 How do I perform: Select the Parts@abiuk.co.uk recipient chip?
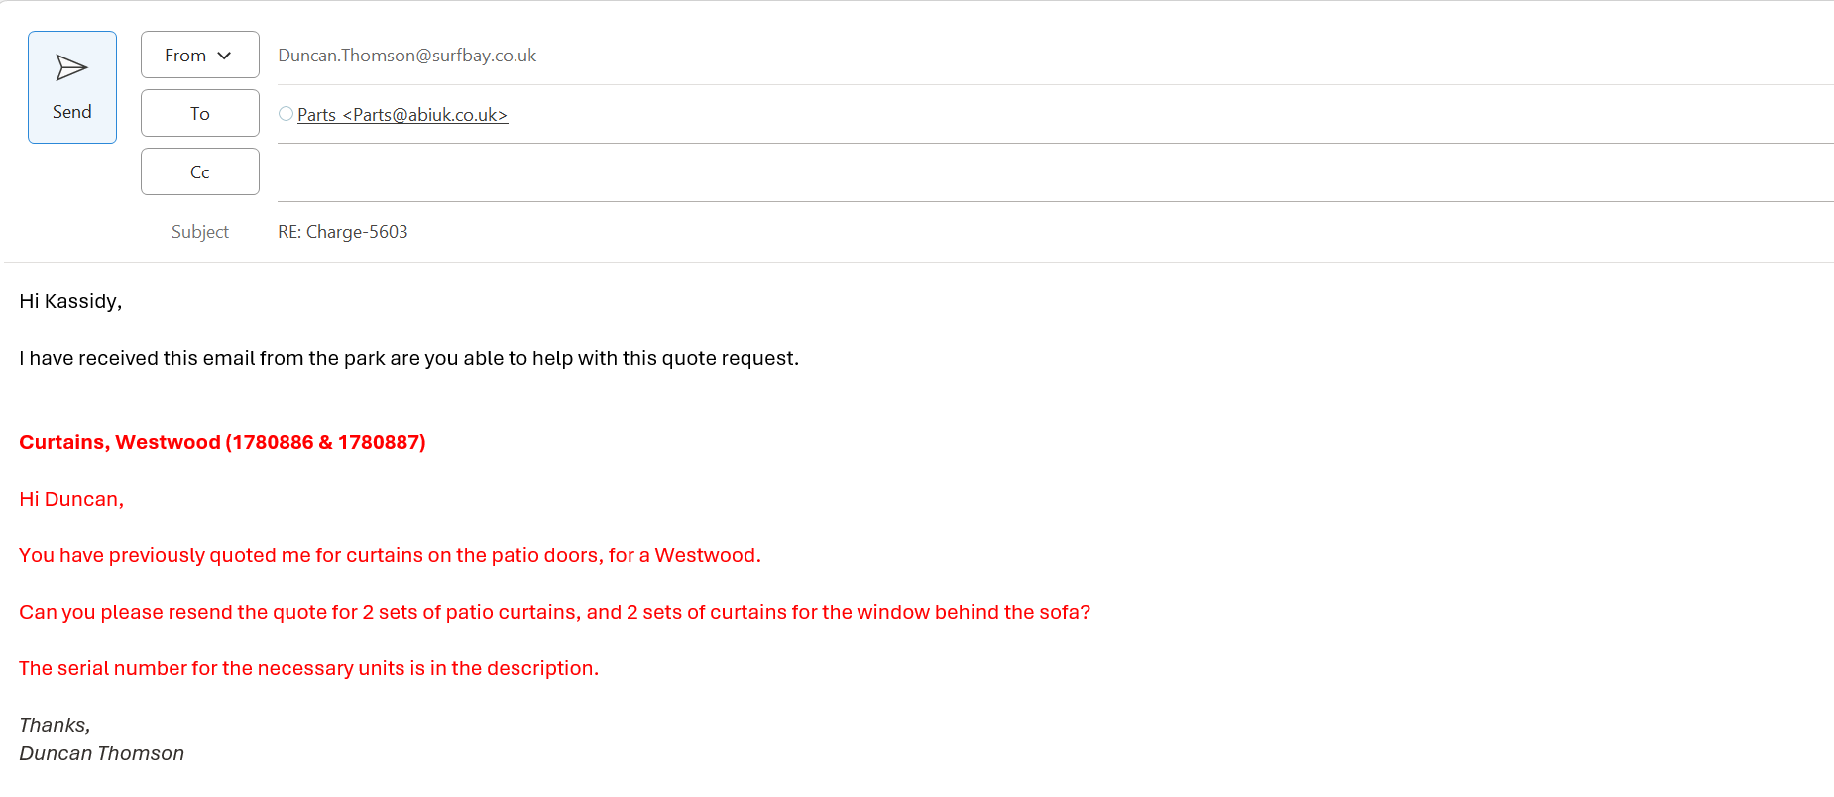coord(402,115)
